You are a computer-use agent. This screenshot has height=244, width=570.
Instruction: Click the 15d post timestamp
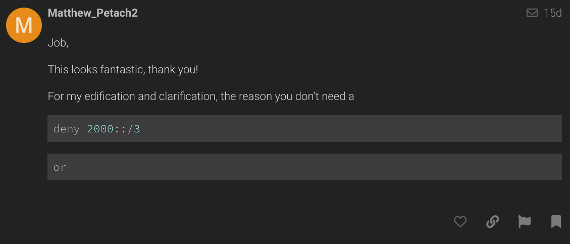click(552, 13)
